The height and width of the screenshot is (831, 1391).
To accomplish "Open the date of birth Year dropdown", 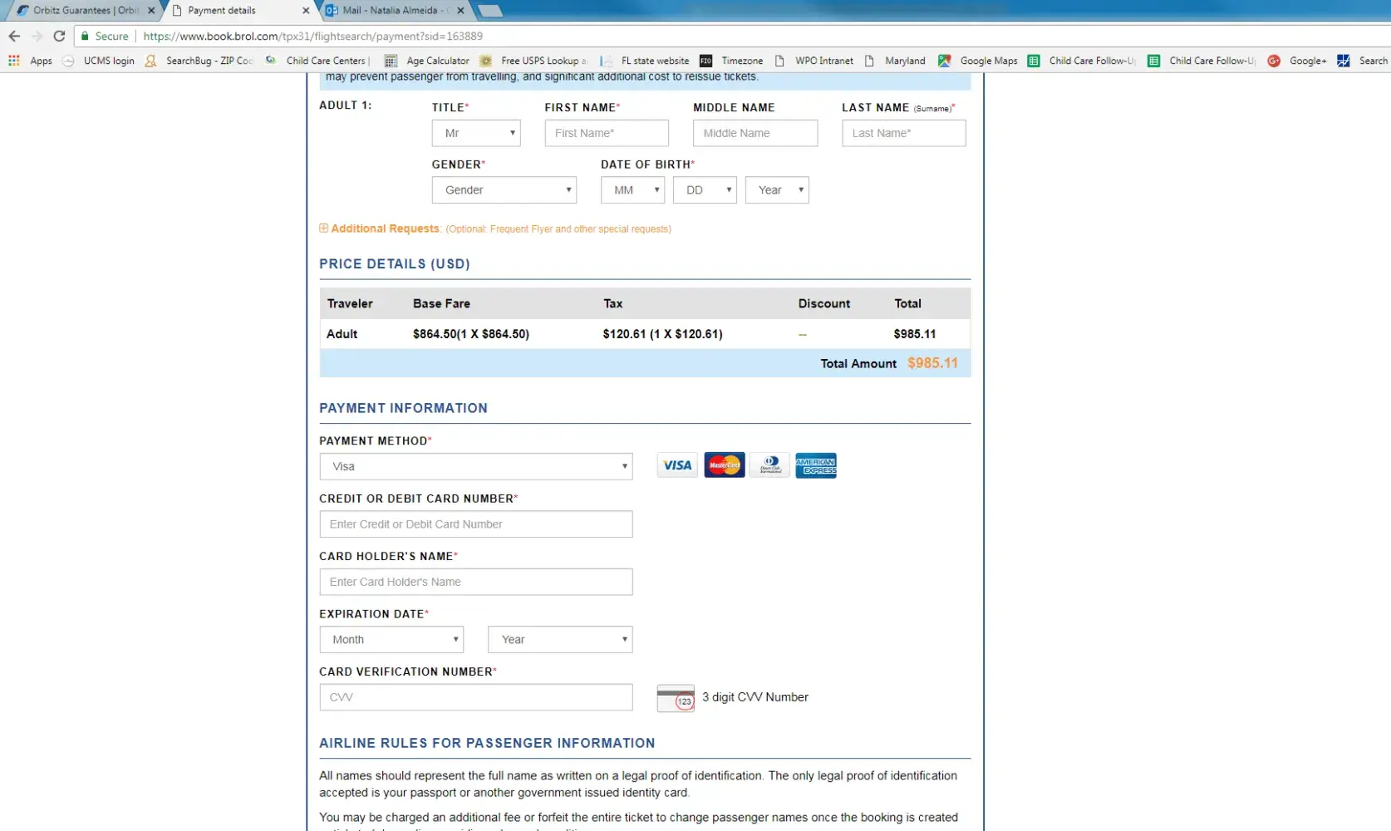I will [777, 190].
